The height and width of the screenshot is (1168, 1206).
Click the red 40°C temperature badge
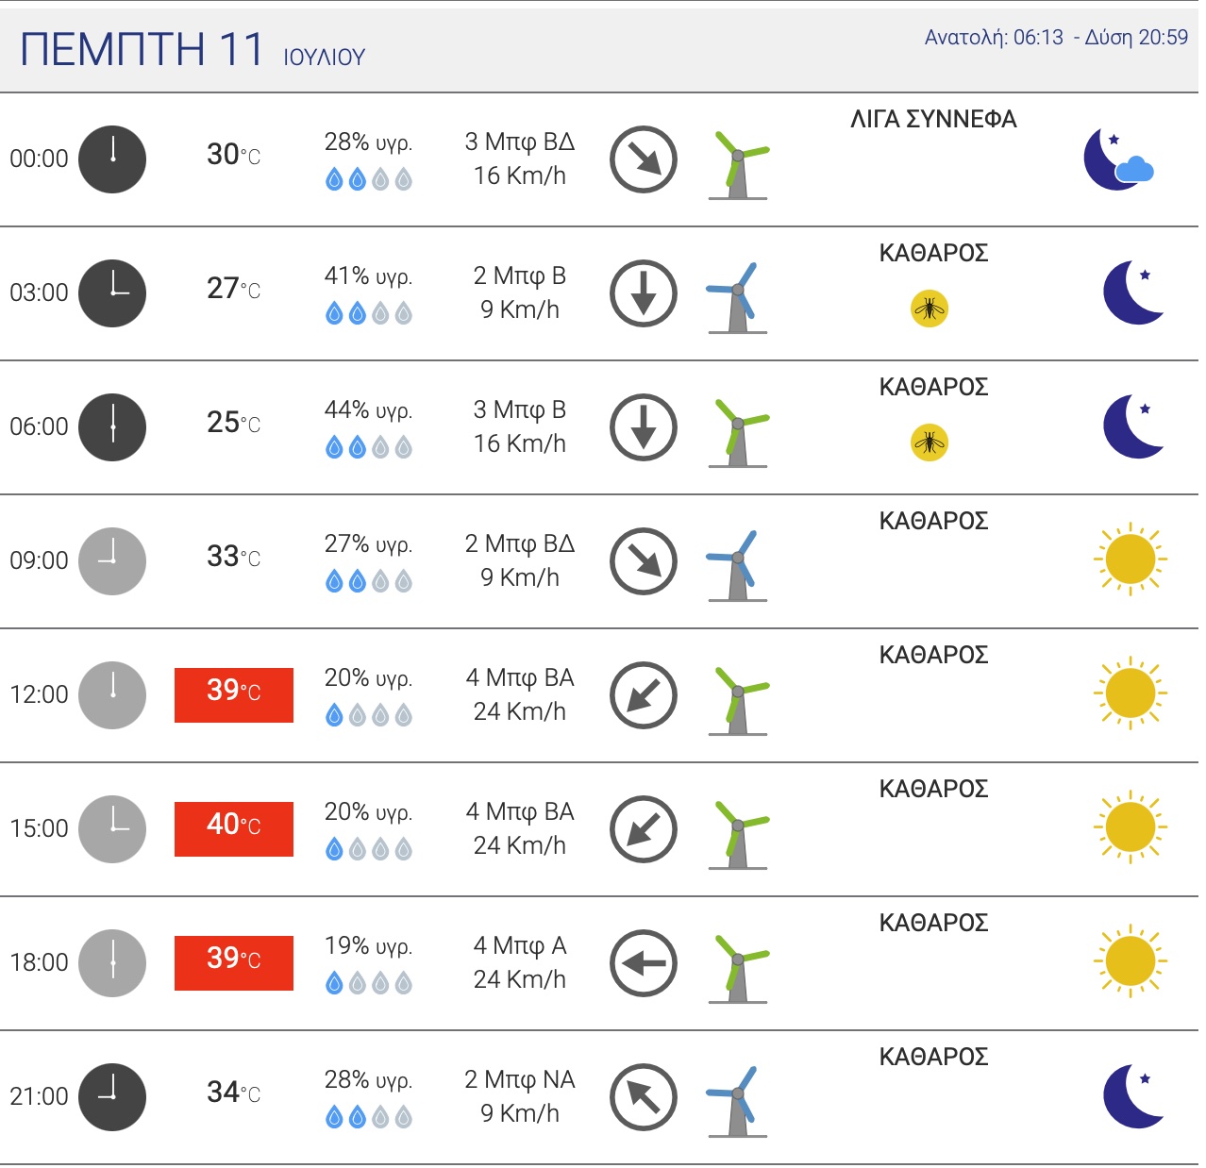click(234, 829)
